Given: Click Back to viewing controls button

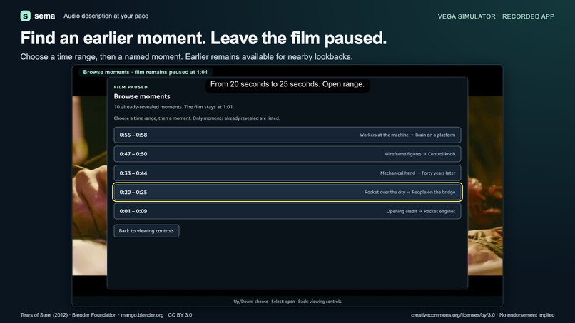Looking at the screenshot, I should coord(146,231).
